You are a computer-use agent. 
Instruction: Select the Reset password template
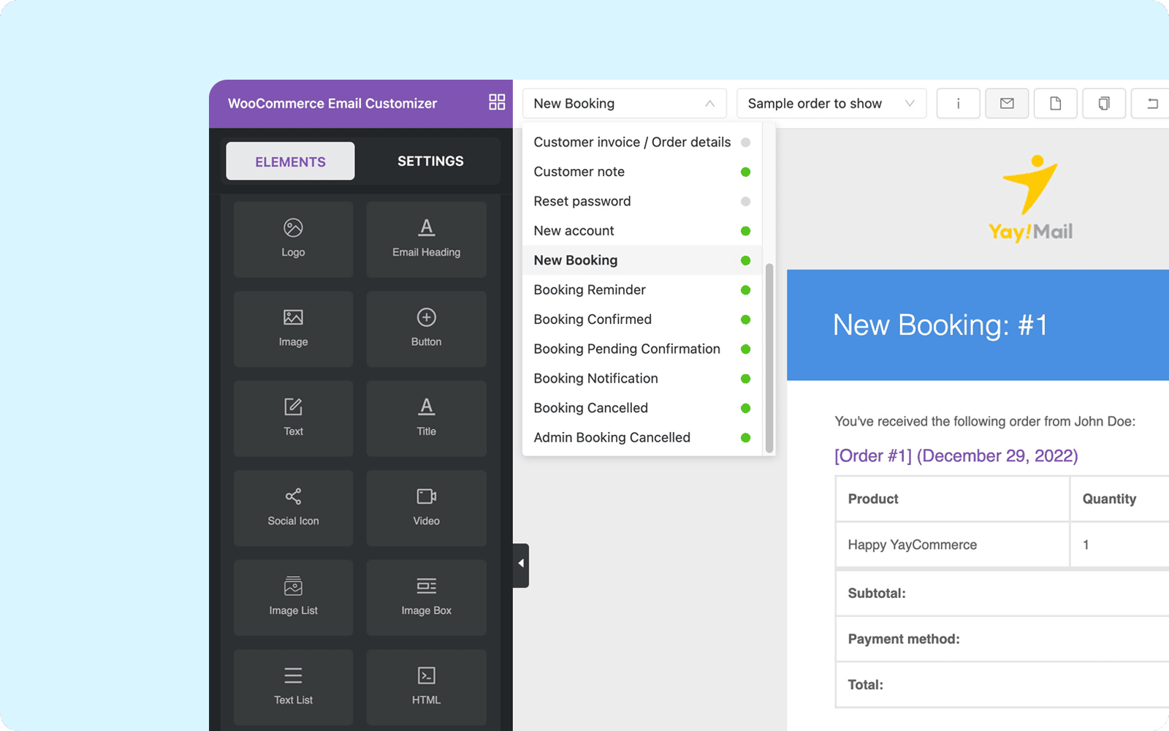pos(642,201)
